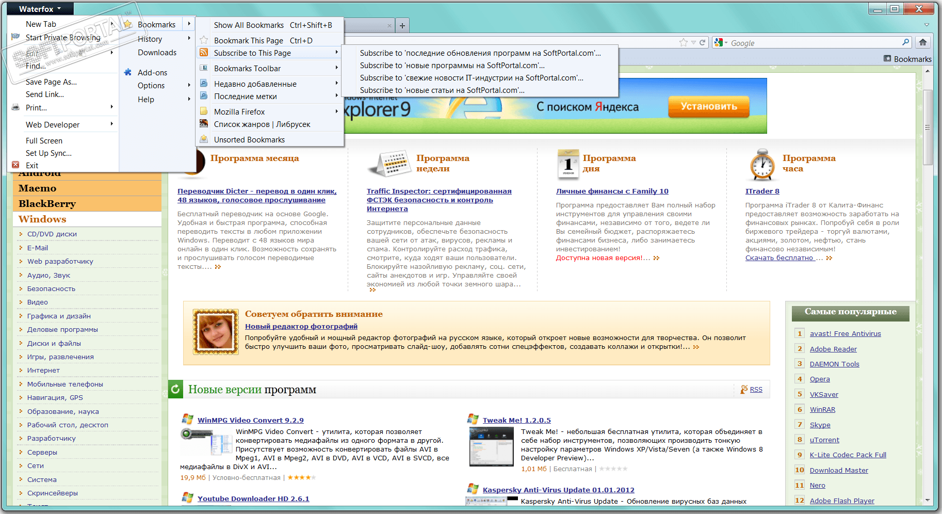The height and width of the screenshot is (514, 942).
Task: Click the printer icon in the menu
Action: point(15,107)
